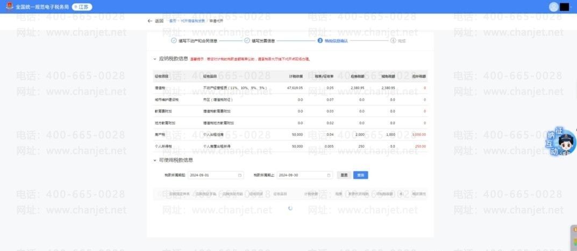This screenshot has height=251, width=577.
Task: Click the red 250.00 amount
Action: (421, 147)
